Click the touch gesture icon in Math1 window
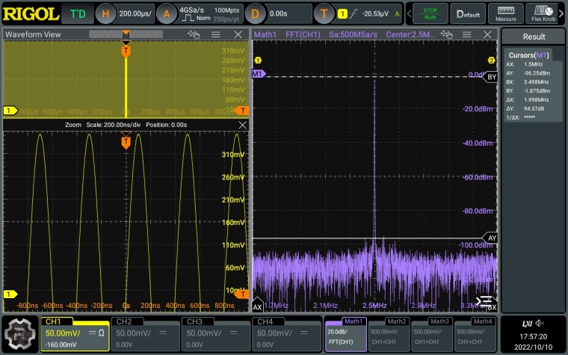 (x=447, y=35)
